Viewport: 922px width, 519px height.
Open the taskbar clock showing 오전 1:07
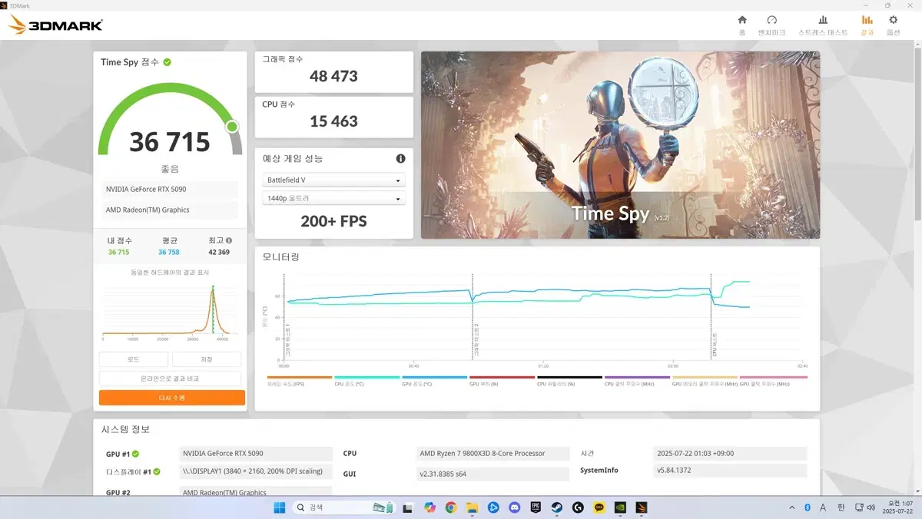coord(897,507)
